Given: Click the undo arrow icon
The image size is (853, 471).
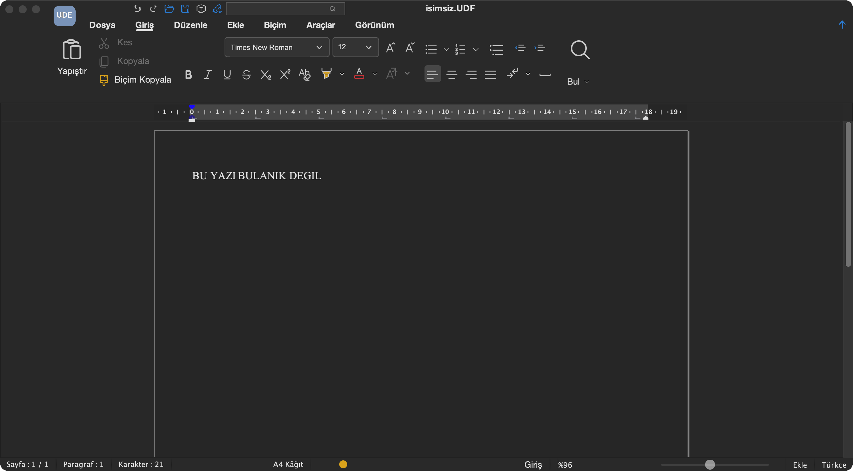Looking at the screenshot, I should pos(137,9).
